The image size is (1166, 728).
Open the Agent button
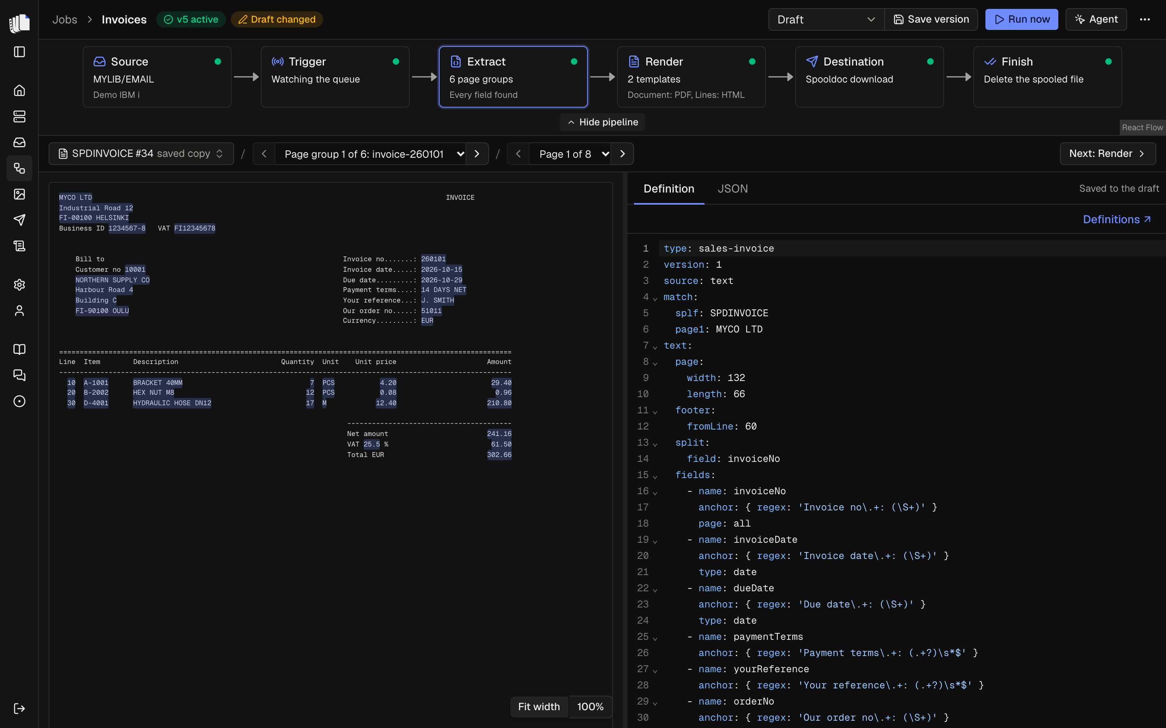[x=1096, y=19]
